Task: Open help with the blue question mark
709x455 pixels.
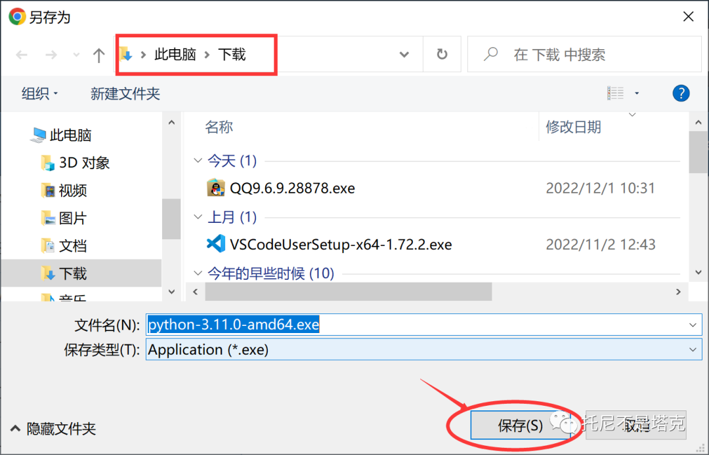Action: coord(681,94)
